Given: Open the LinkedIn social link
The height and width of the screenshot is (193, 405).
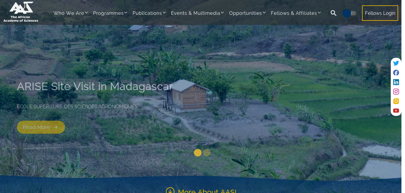Looking at the screenshot, I should coord(396,82).
